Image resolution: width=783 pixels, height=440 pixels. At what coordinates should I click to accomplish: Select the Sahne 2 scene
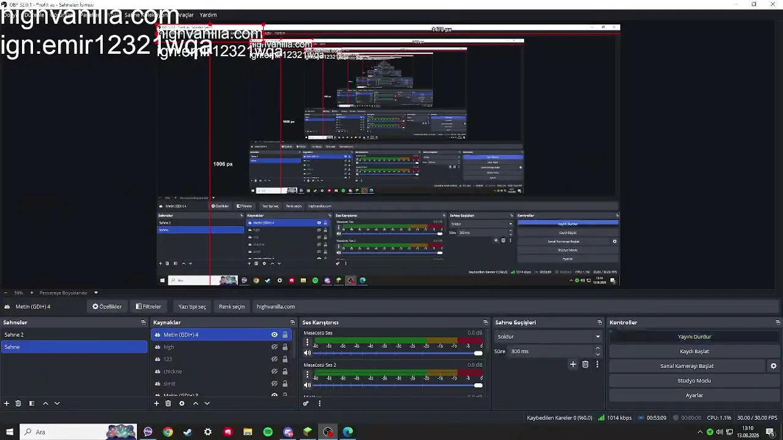[x=74, y=335]
